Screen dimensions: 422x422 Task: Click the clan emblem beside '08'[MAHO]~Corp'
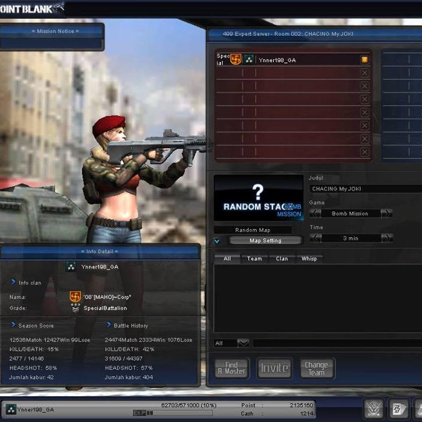pos(75,297)
